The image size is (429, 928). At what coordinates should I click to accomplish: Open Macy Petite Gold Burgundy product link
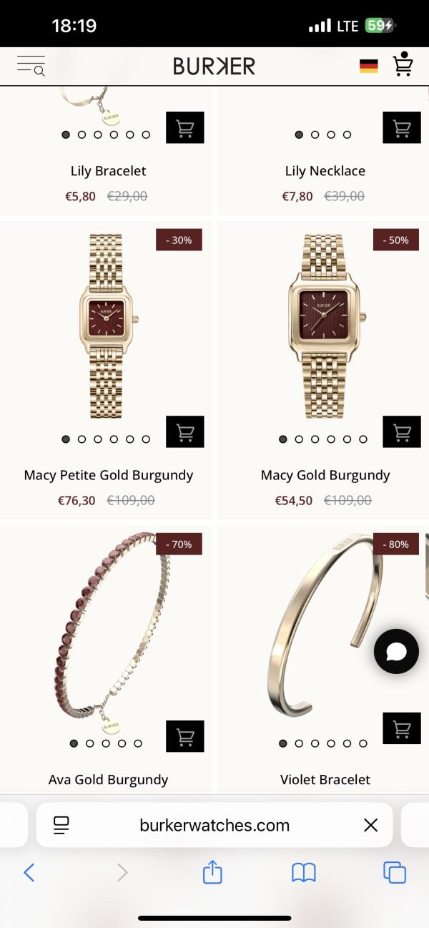point(109,475)
